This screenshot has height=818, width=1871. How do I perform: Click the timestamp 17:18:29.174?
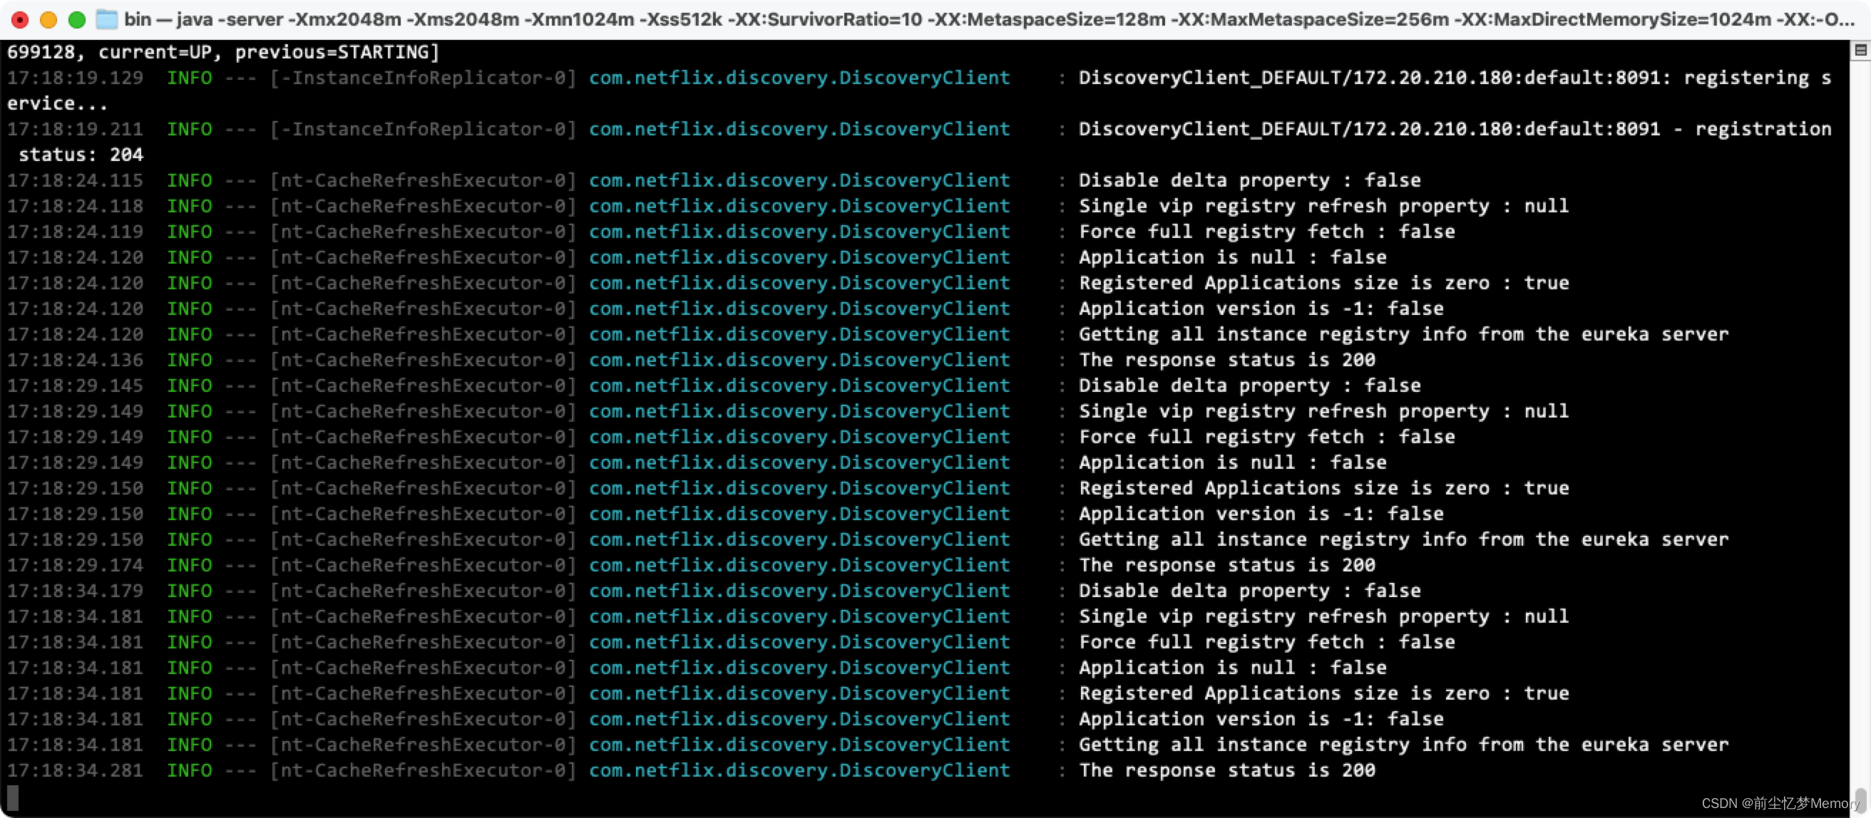pos(76,566)
